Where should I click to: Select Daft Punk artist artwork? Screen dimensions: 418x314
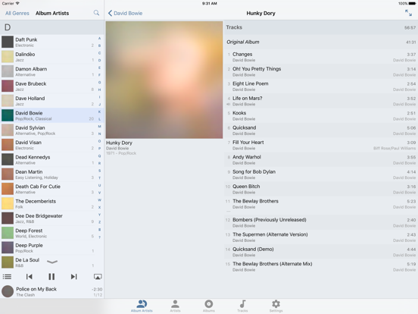tap(8, 42)
